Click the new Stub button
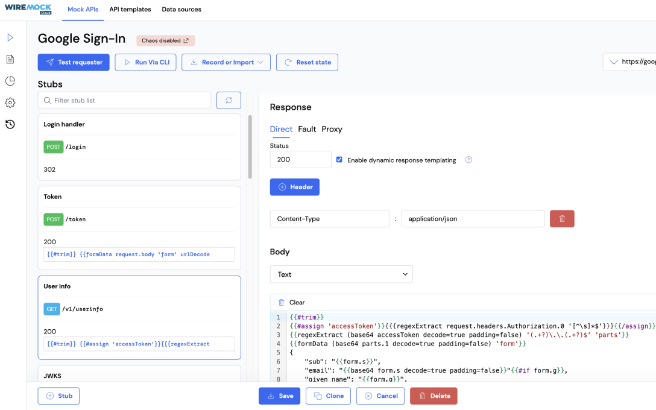 tap(58, 396)
